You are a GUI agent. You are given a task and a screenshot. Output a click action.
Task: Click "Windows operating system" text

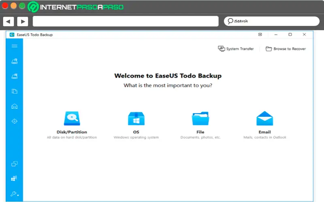(x=136, y=137)
